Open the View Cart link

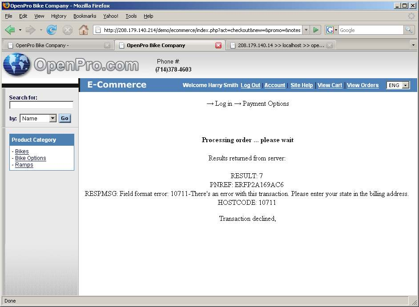tap(330, 85)
